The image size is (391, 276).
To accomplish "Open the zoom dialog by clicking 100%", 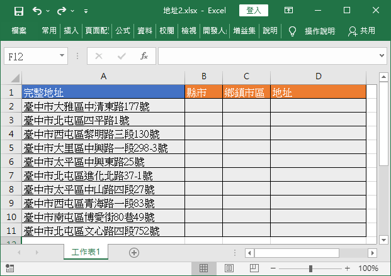I will click(x=368, y=268).
